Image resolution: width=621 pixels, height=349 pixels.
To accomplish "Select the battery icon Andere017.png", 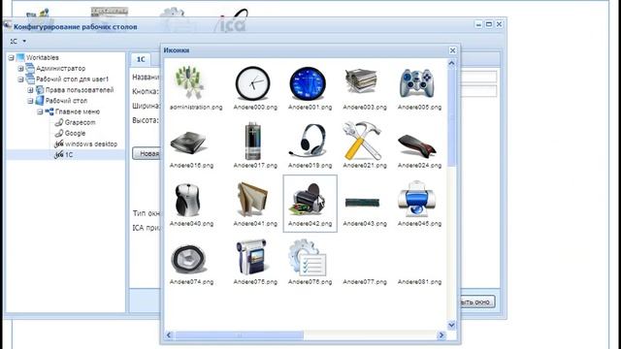I will point(252,141).
